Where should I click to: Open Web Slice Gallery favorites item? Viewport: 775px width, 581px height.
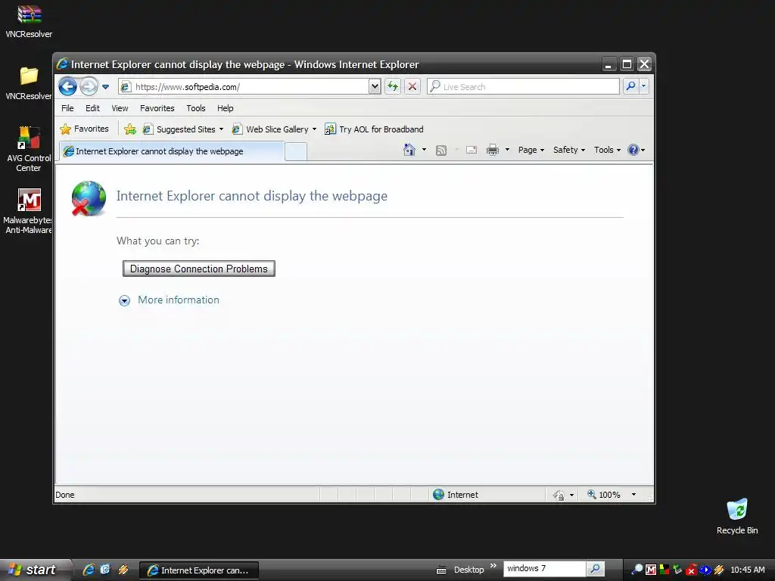click(x=274, y=129)
